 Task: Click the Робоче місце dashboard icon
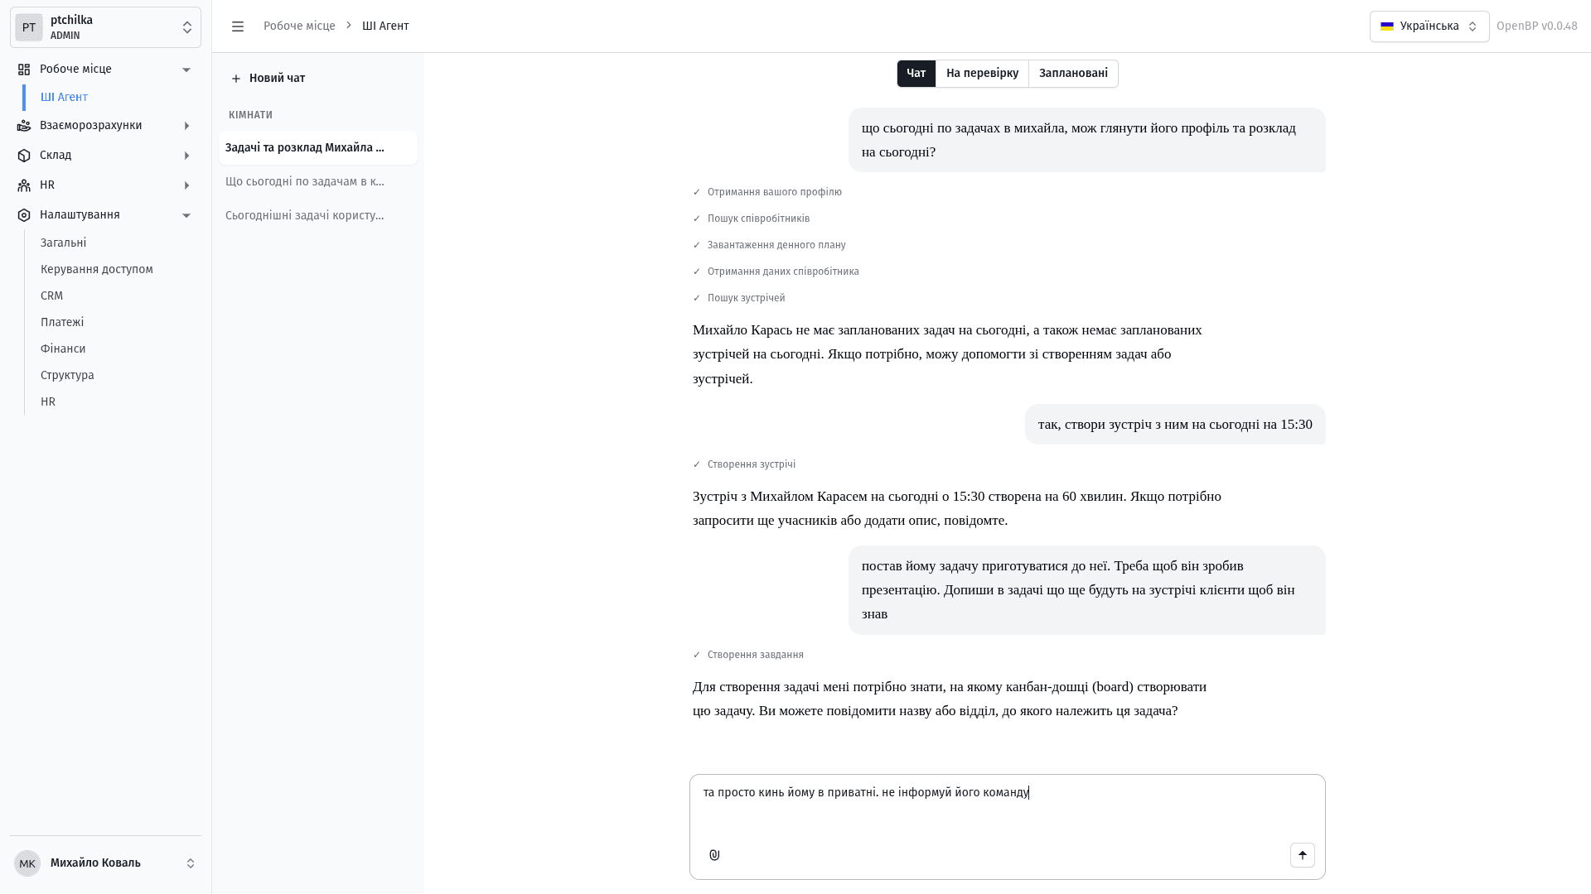(24, 70)
